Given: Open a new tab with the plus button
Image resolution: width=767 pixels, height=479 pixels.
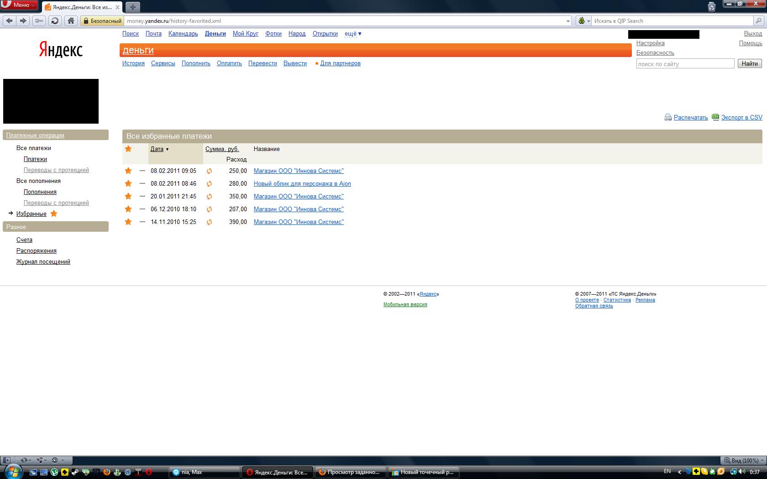Looking at the screenshot, I should [132, 7].
